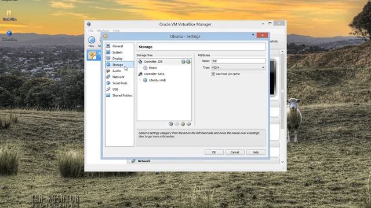This screenshot has width=371, height=208.
Task: Open the Network settings category
Action: 119,77
